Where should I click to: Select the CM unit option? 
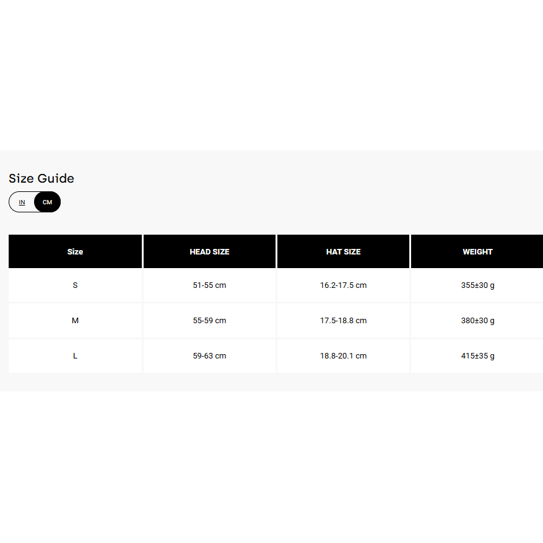click(x=48, y=202)
